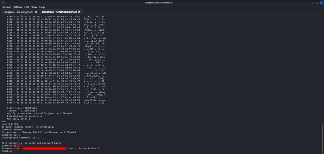Click the cursor at the last b3dr0ck> prompt

(15, 151)
